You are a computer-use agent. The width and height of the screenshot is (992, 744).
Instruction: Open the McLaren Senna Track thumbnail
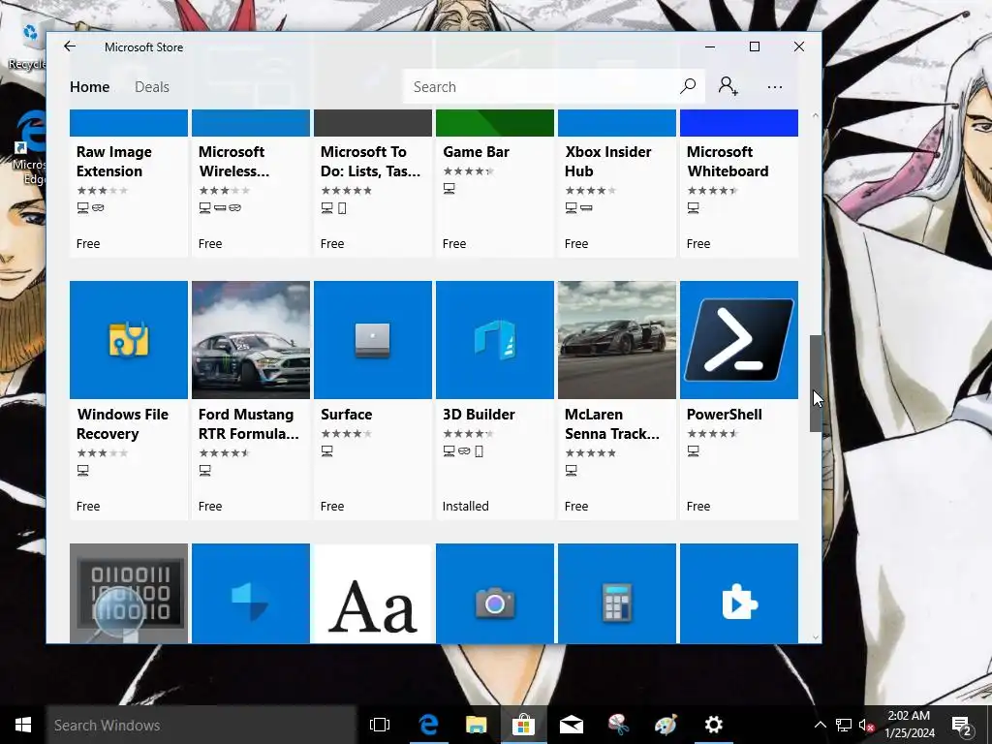tap(617, 340)
